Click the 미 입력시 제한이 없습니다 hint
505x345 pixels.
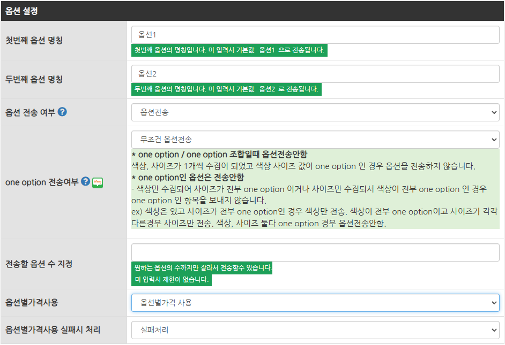[172, 280]
